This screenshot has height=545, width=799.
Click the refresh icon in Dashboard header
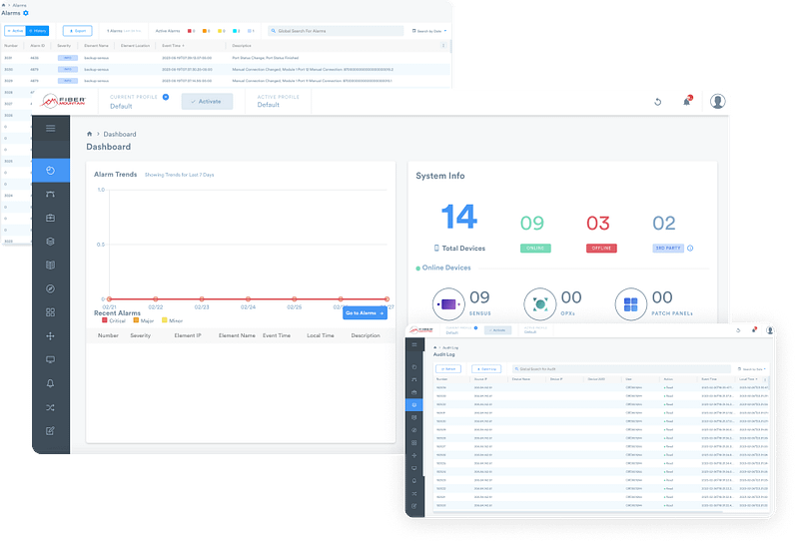pos(658,102)
